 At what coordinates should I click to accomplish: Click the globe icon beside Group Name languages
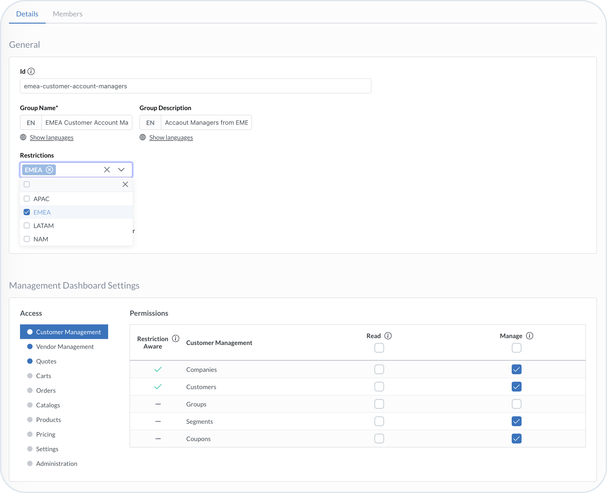pyautogui.click(x=23, y=137)
